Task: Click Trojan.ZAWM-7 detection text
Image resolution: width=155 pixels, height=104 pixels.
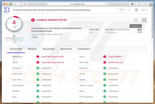Action: 115,57
